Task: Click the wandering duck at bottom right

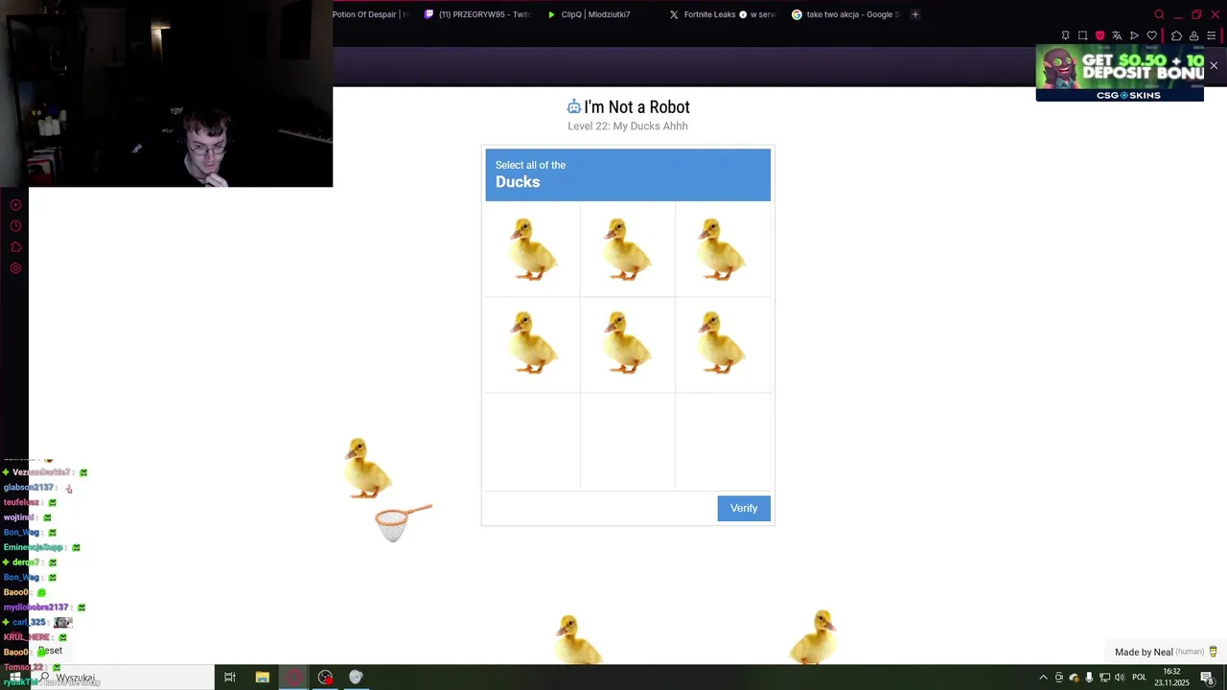Action: pyautogui.click(x=815, y=636)
